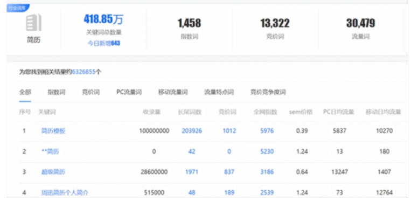Click mobile daily traffic 12764
The image size is (411, 202).
(x=384, y=193)
